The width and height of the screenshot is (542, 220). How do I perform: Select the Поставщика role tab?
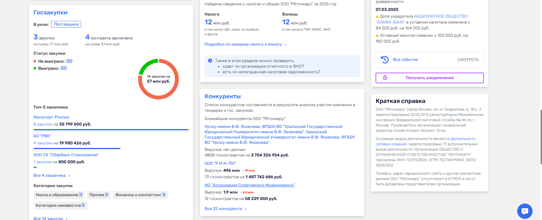coord(66,24)
